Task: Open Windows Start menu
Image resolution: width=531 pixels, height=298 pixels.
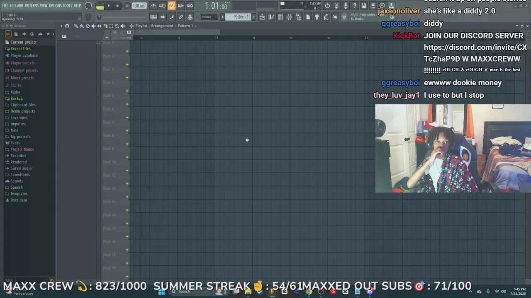Action: click(162, 292)
